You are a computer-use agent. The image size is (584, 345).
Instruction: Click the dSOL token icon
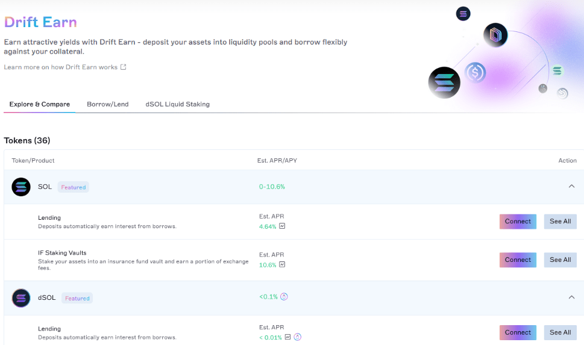[x=21, y=297]
